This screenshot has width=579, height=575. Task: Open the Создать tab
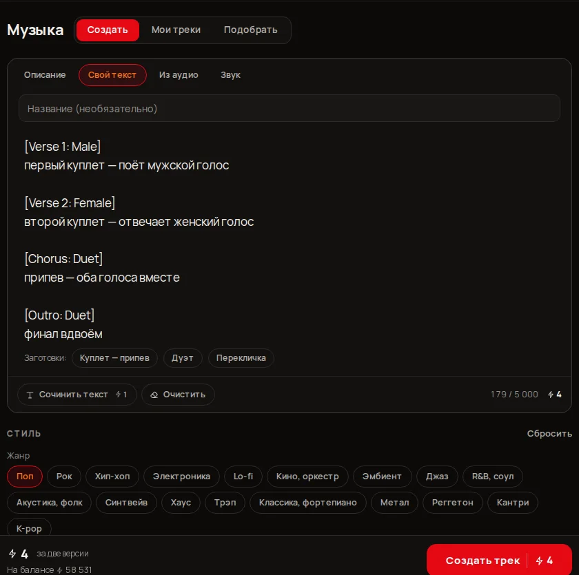click(108, 30)
